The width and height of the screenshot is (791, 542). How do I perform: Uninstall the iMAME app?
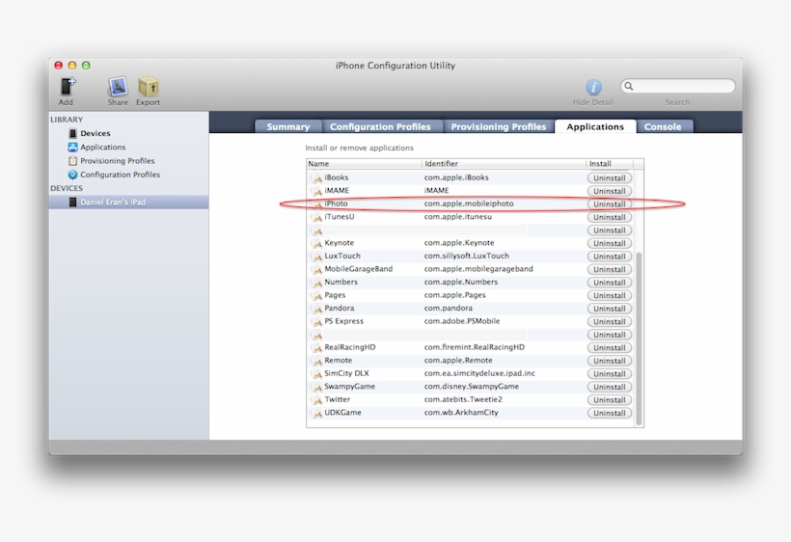[x=610, y=191]
